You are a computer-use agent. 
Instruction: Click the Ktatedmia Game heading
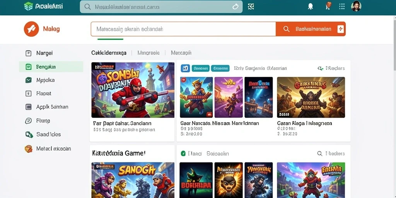click(x=119, y=153)
